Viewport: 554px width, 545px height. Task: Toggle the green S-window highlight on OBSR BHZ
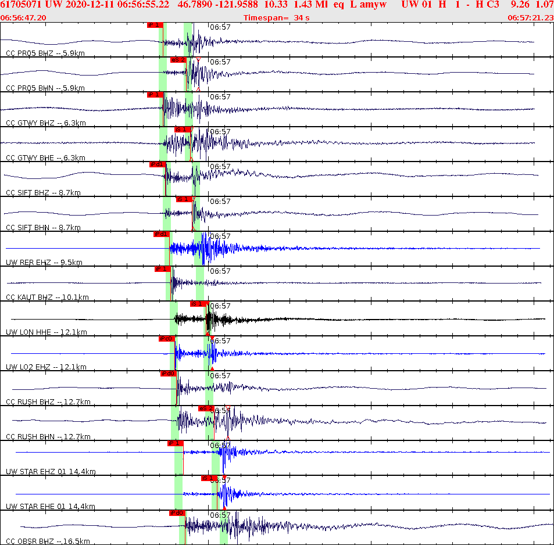(x=223, y=526)
